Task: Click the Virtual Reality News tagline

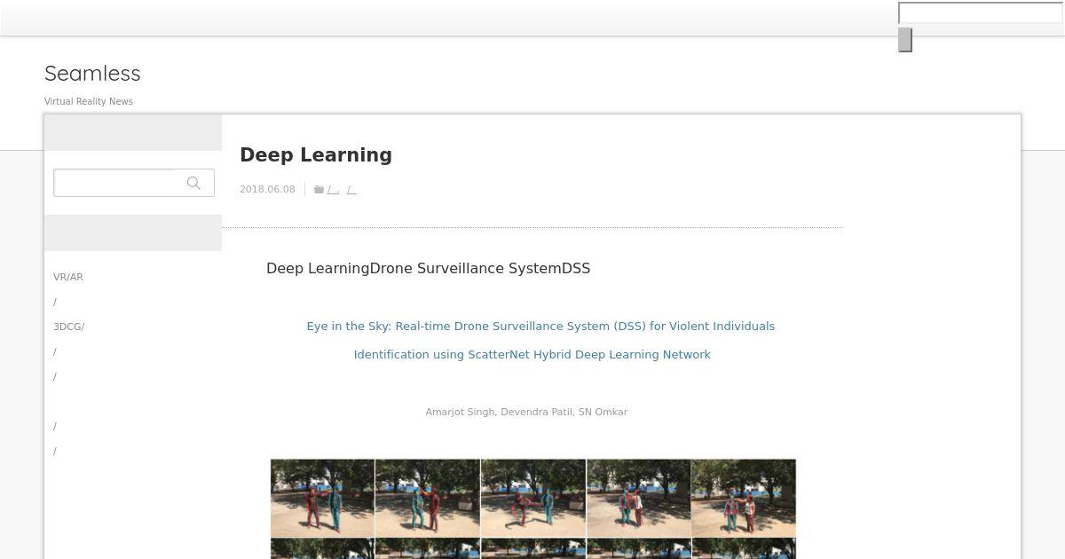Action: click(x=89, y=101)
